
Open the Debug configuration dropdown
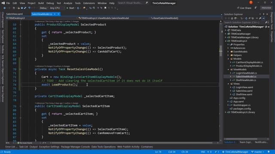tap(43, 8)
